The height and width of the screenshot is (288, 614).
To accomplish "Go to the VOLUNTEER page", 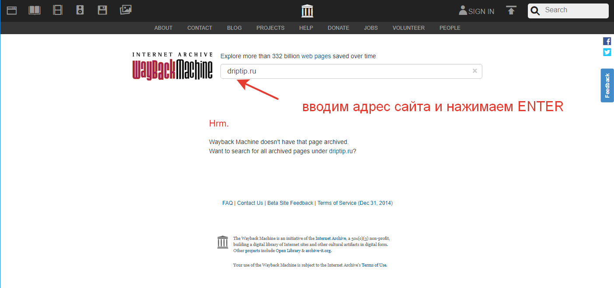I will pos(408,28).
